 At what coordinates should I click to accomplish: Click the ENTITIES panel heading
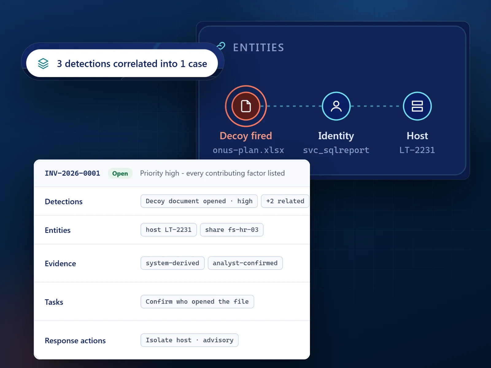coord(258,48)
